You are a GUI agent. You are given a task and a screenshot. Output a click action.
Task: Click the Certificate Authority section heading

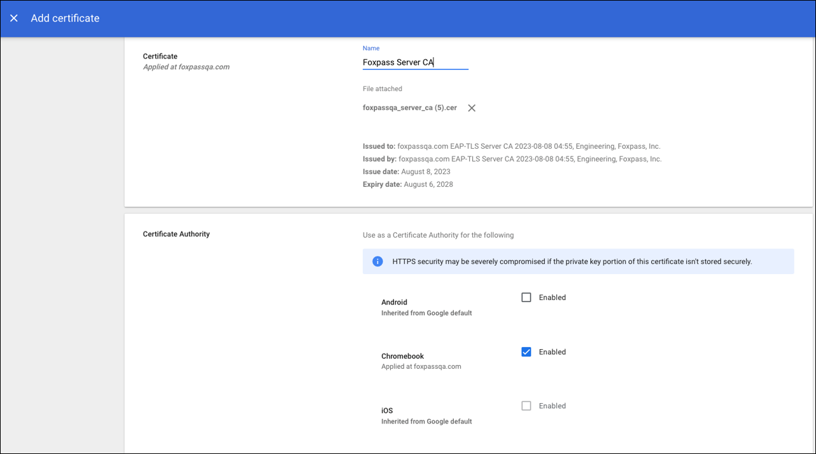tap(176, 234)
